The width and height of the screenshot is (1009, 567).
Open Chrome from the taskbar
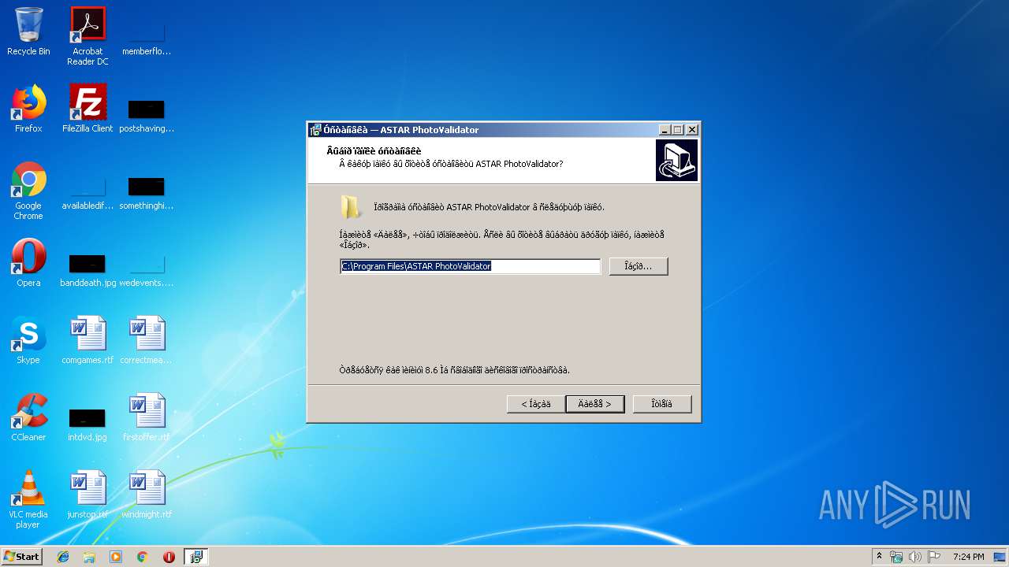pyautogui.click(x=143, y=557)
